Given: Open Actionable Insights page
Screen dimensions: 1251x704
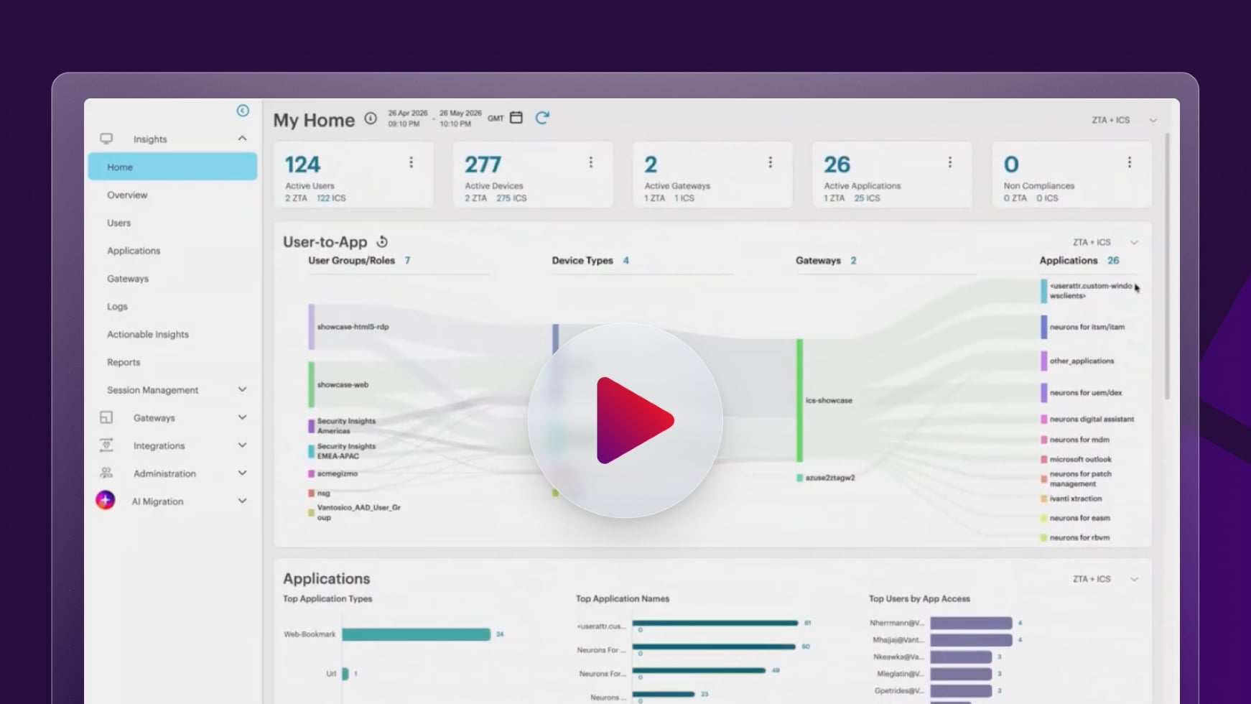Looking at the screenshot, I should [148, 334].
